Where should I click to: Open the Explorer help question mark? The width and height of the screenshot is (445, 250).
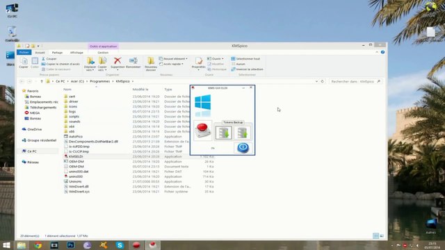tap(382, 52)
